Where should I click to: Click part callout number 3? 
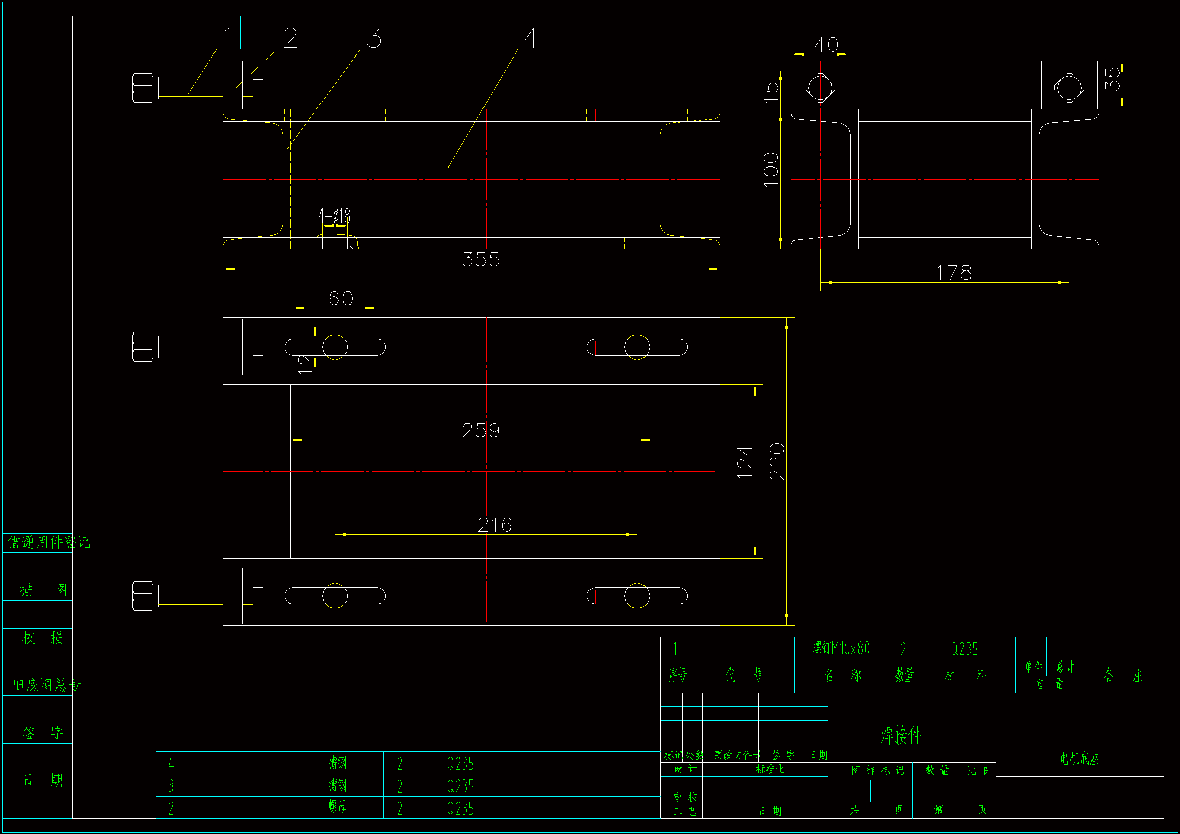374,38
